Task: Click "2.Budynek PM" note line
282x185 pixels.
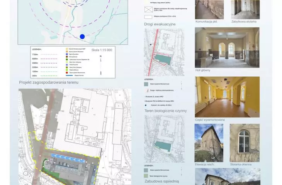Action: 159,101
